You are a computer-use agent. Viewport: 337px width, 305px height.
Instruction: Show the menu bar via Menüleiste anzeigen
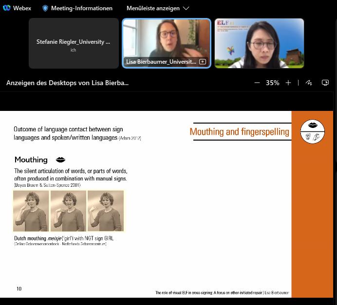coord(153,8)
